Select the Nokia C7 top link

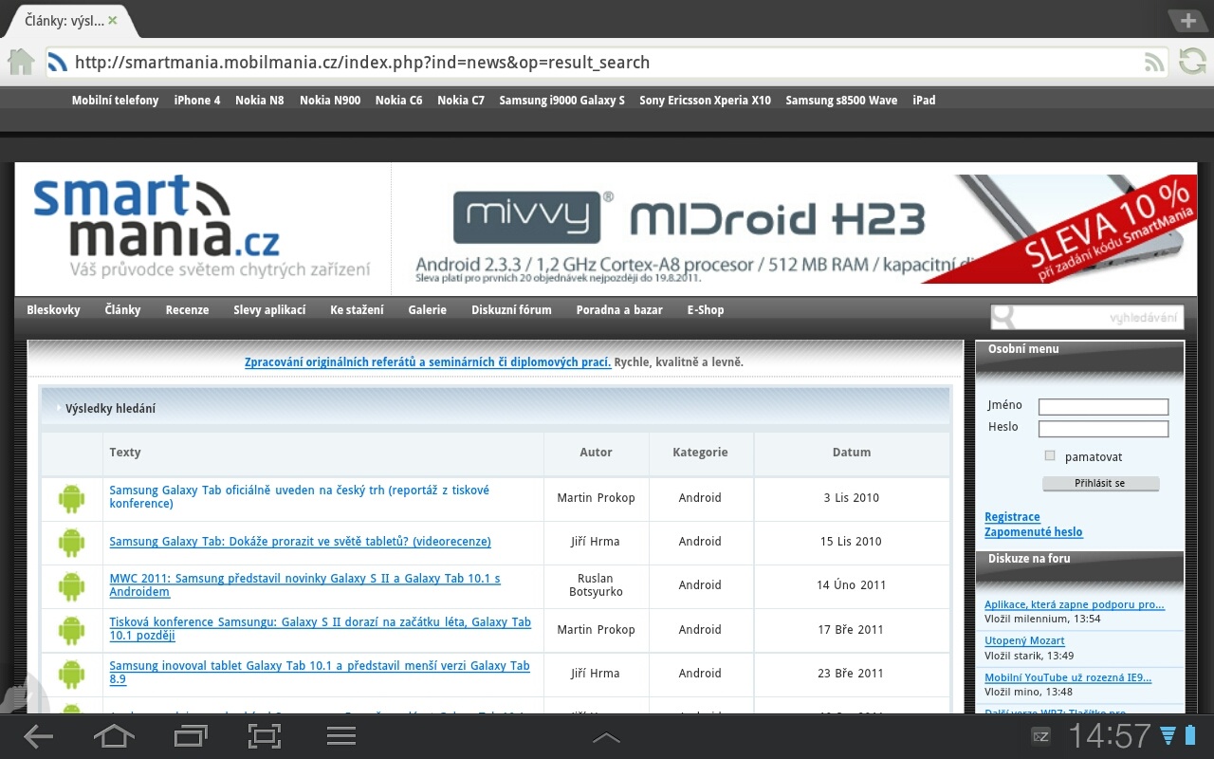tap(461, 101)
